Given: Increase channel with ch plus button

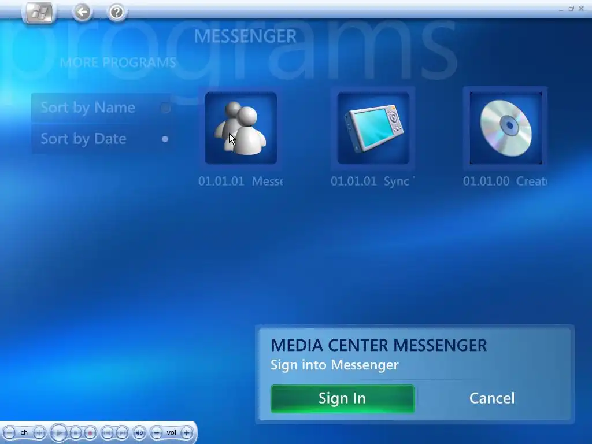Looking at the screenshot, I should [39, 432].
